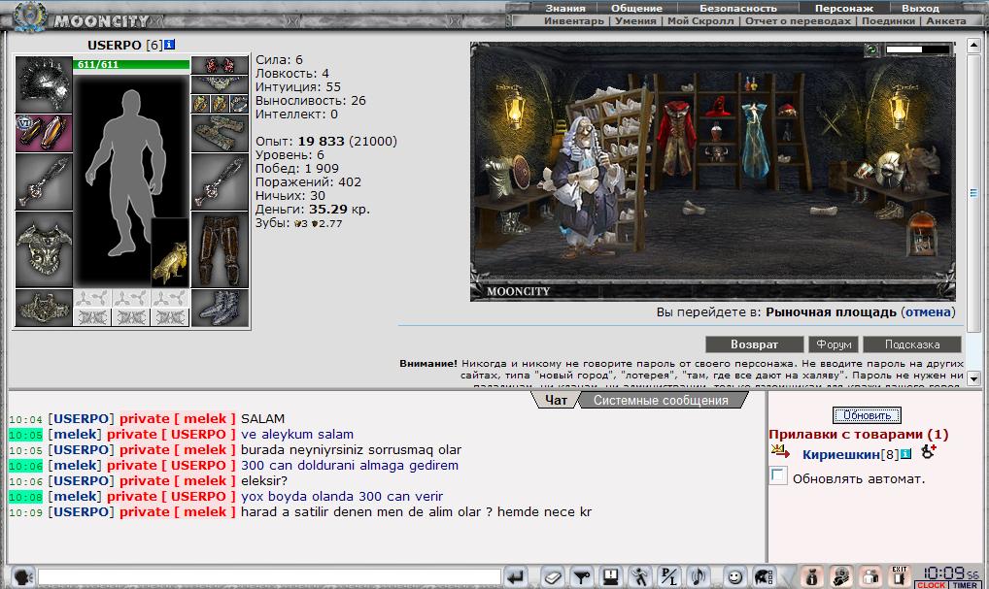Open the USERPO character info icon
This screenshot has width=989, height=589.
(x=170, y=45)
